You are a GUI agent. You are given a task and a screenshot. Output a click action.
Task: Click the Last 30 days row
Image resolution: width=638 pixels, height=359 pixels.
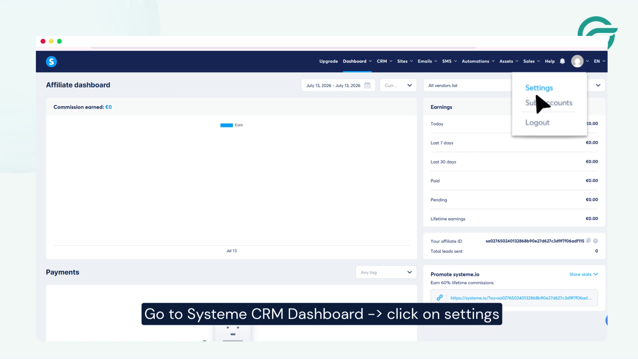coord(514,162)
